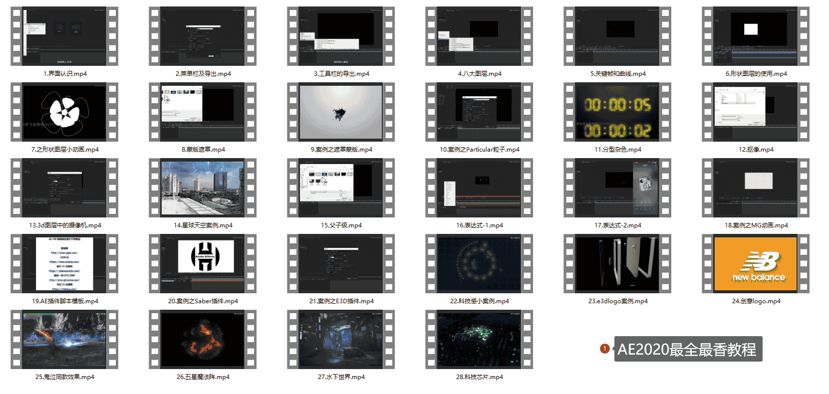The width and height of the screenshot is (829, 394).
Task: Select the orange New Balance 24.创意logo.mp4 thumbnail
Action: (756, 263)
